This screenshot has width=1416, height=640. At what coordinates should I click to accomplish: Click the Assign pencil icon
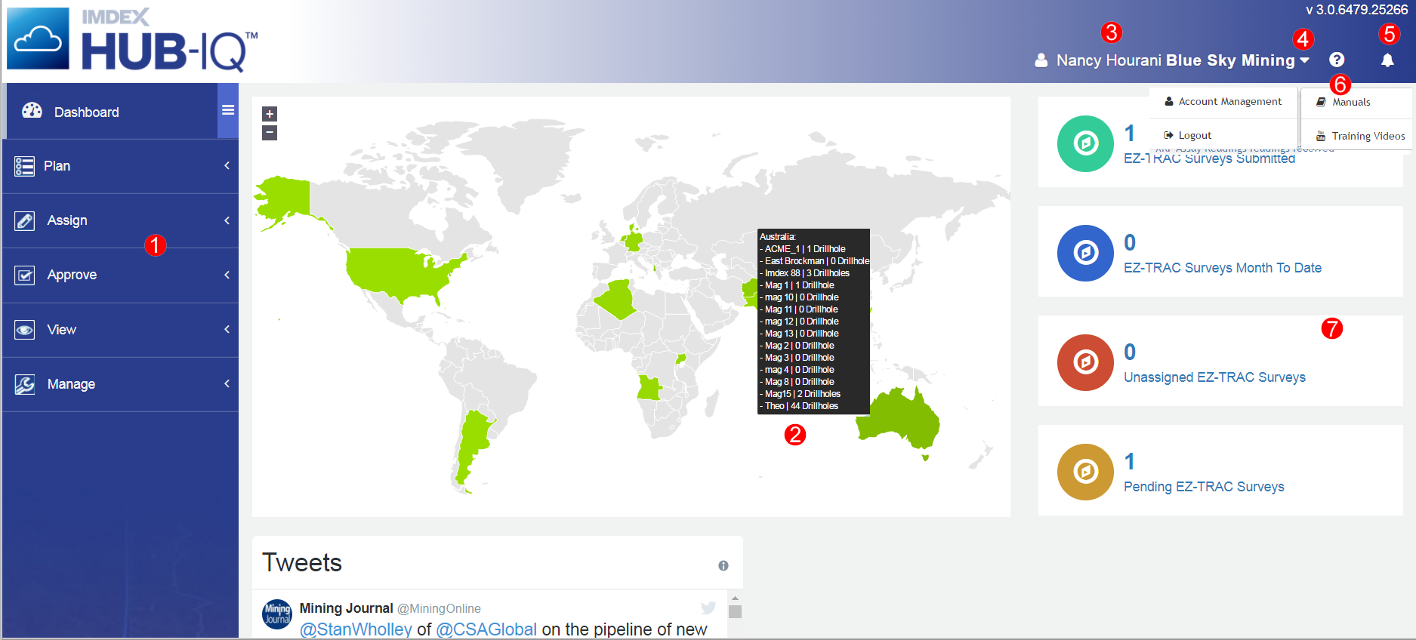24,220
